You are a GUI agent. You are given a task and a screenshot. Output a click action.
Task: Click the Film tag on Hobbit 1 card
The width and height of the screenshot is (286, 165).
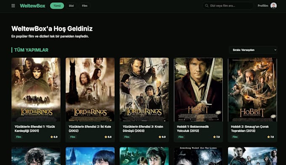click(181, 137)
